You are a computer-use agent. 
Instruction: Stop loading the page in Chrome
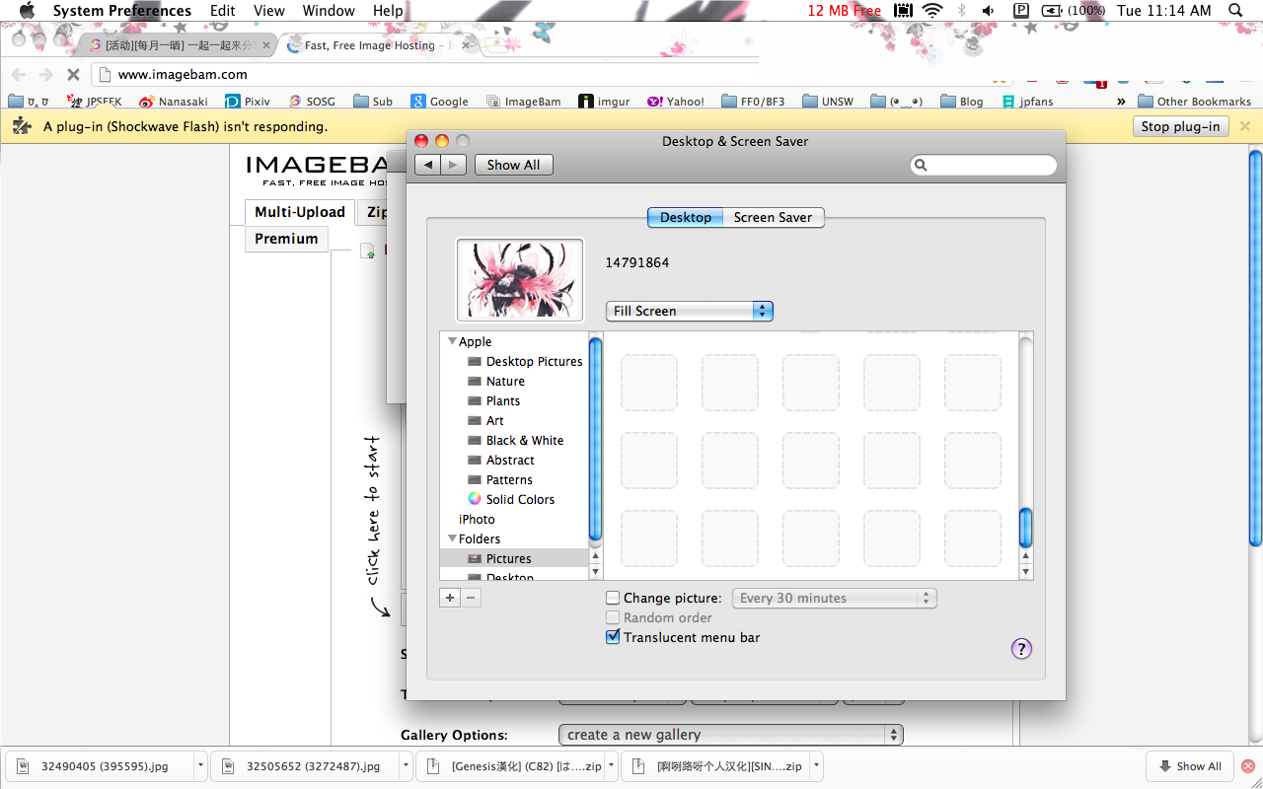(x=73, y=74)
